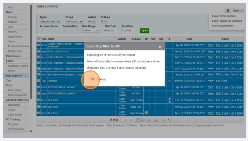The height and width of the screenshot is (141, 248).
Task: Click the signature pencil icon
Action: pos(161,113)
